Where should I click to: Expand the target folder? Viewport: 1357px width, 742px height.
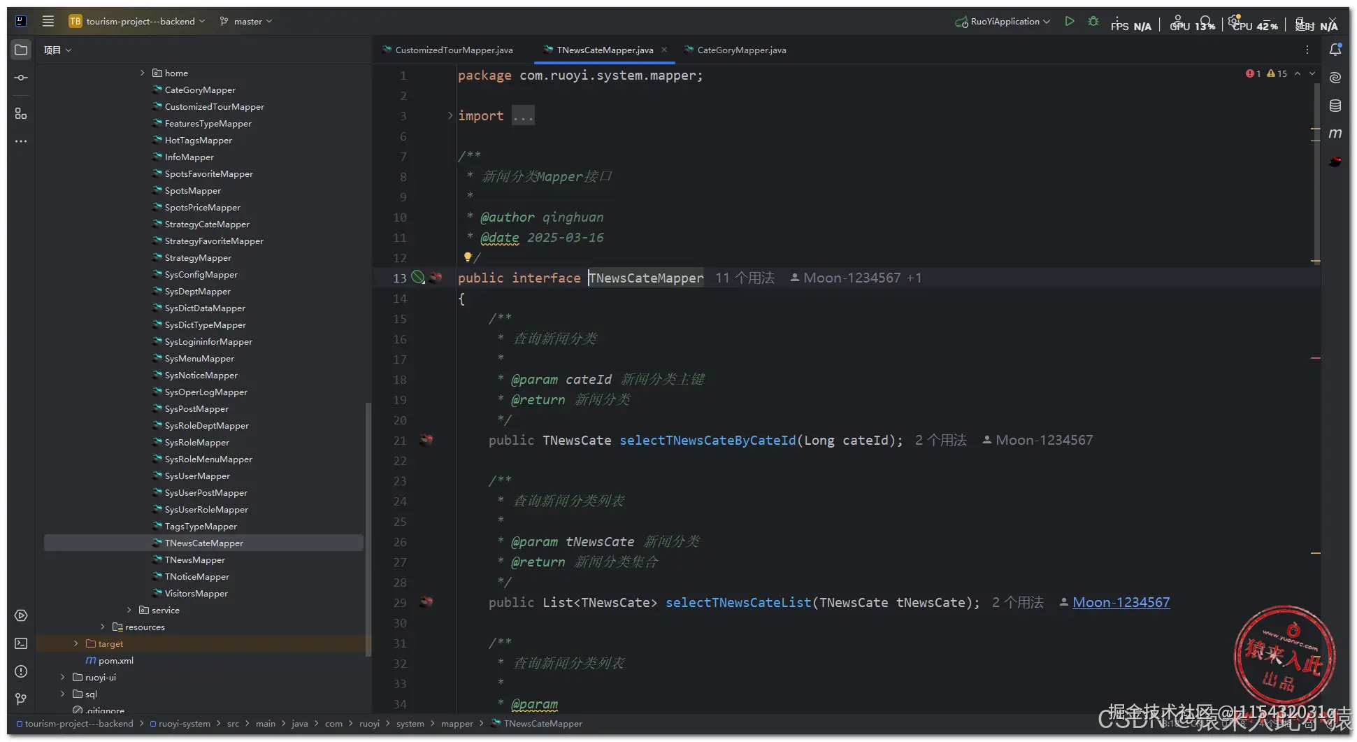point(76,643)
